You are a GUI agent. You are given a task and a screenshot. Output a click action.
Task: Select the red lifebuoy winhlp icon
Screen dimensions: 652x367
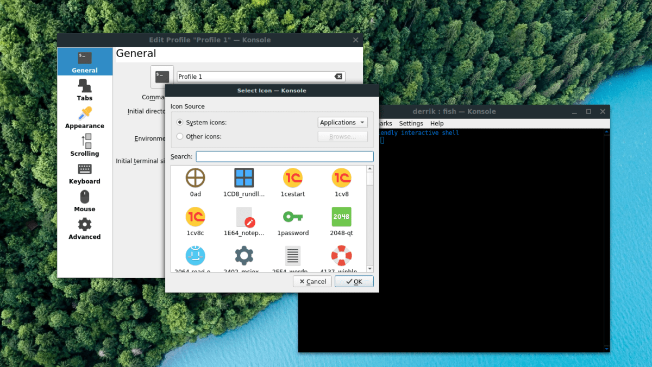pyautogui.click(x=342, y=256)
